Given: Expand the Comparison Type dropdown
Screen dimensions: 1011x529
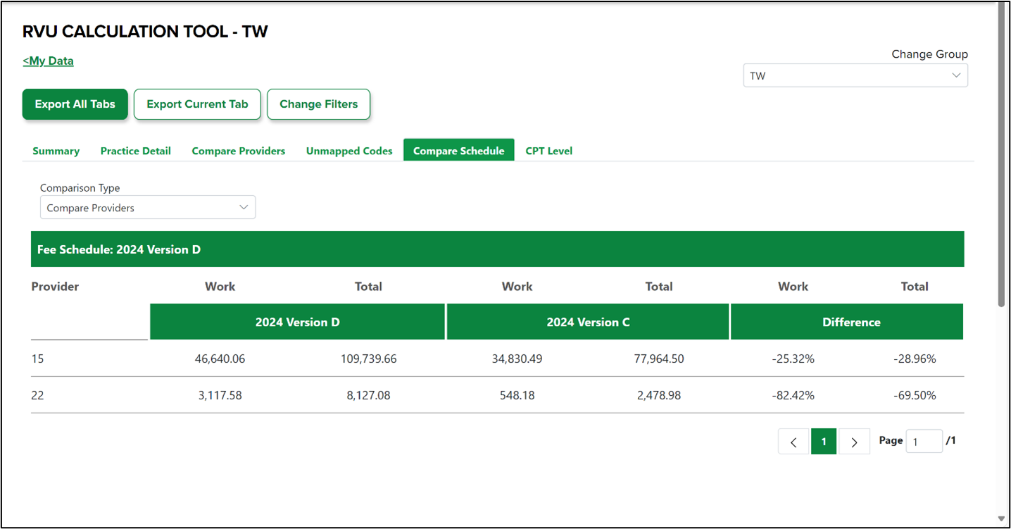Looking at the screenshot, I should (147, 208).
